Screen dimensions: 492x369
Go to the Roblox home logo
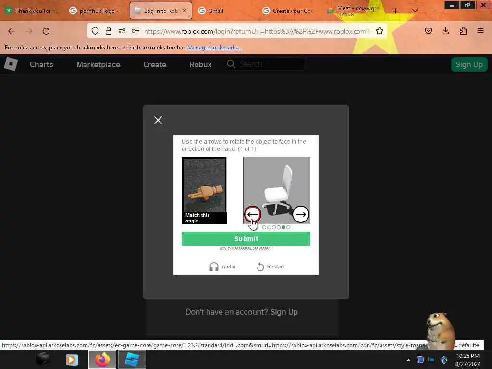click(x=11, y=64)
